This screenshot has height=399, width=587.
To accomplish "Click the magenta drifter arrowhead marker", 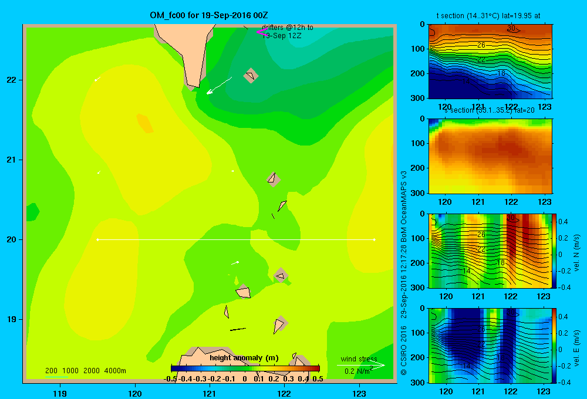I will pos(261,32).
